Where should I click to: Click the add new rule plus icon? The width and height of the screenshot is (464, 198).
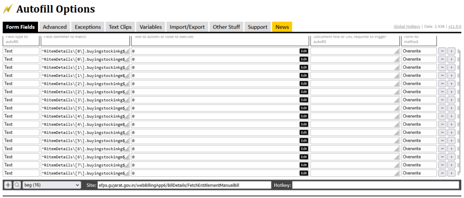click(x=8, y=185)
